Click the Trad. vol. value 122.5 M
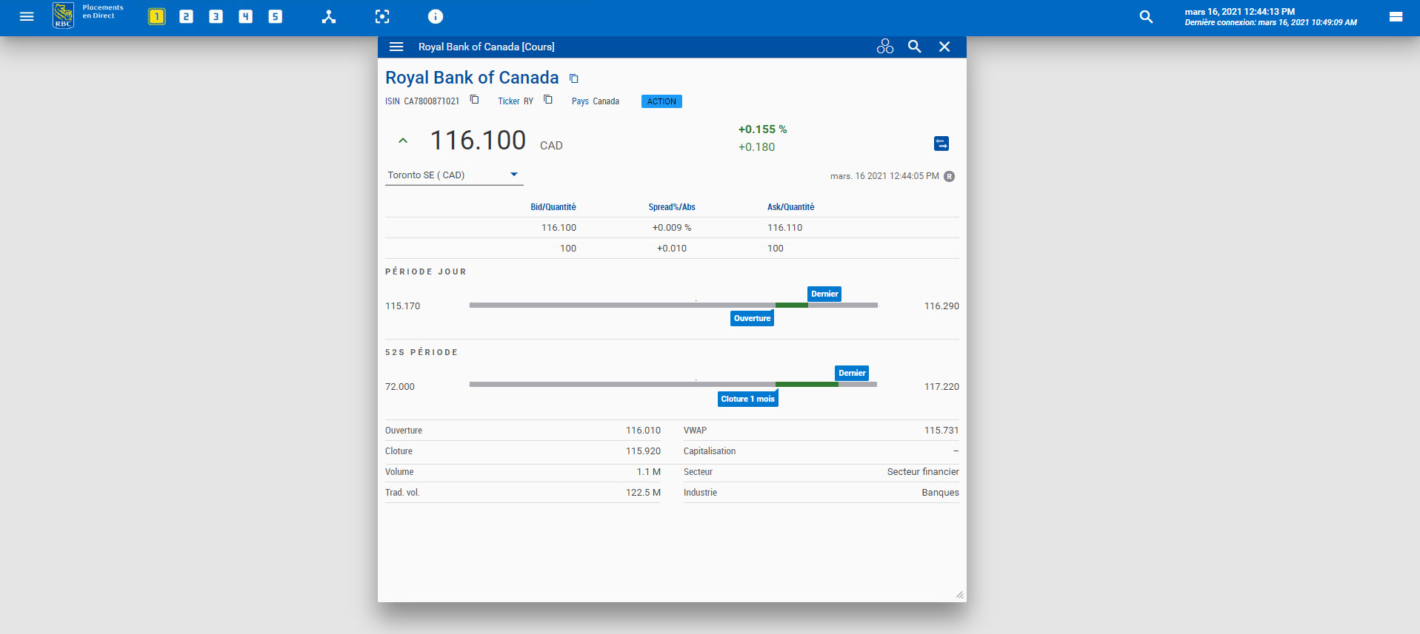Image resolution: width=1420 pixels, height=634 pixels. coord(643,493)
